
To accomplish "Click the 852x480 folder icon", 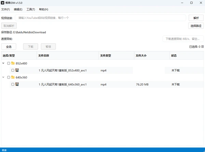I will tap(13, 63).
